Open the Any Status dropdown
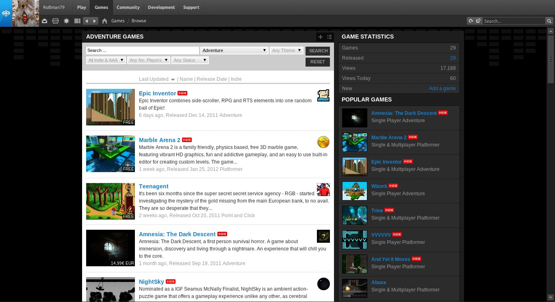The width and height of the screenshot is (555, 302). (x=190, y=60)
